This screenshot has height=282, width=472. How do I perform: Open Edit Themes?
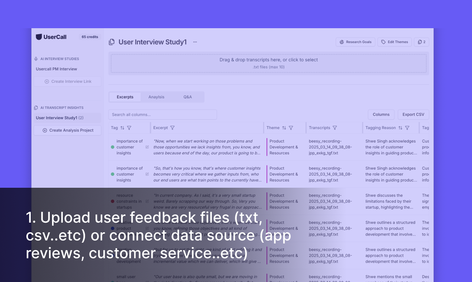pos(394,42)
